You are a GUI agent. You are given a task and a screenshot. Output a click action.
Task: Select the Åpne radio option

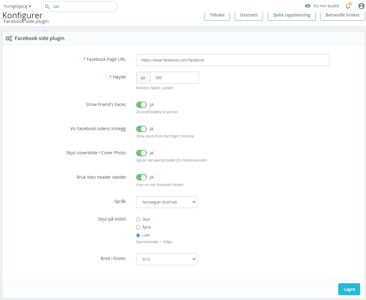[138, 227]
